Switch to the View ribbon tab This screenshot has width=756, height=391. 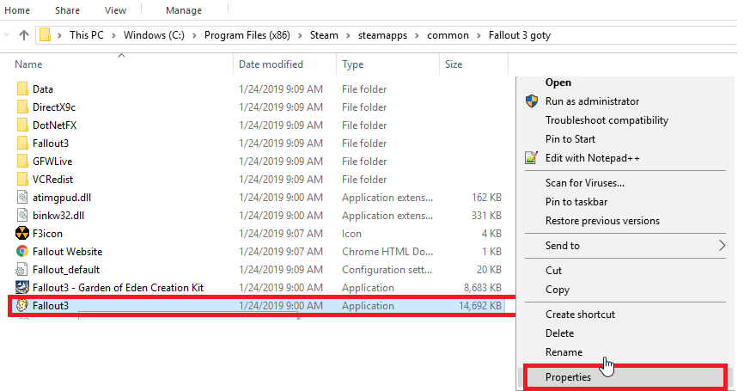115,10
